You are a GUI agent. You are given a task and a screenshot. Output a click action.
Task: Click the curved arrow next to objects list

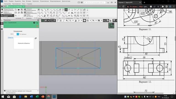(36, 38)
